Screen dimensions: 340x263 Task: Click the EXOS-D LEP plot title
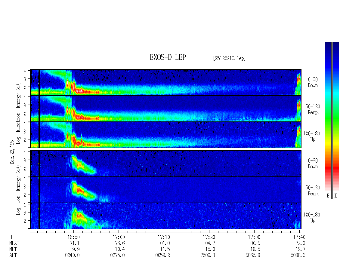(168, 57)
